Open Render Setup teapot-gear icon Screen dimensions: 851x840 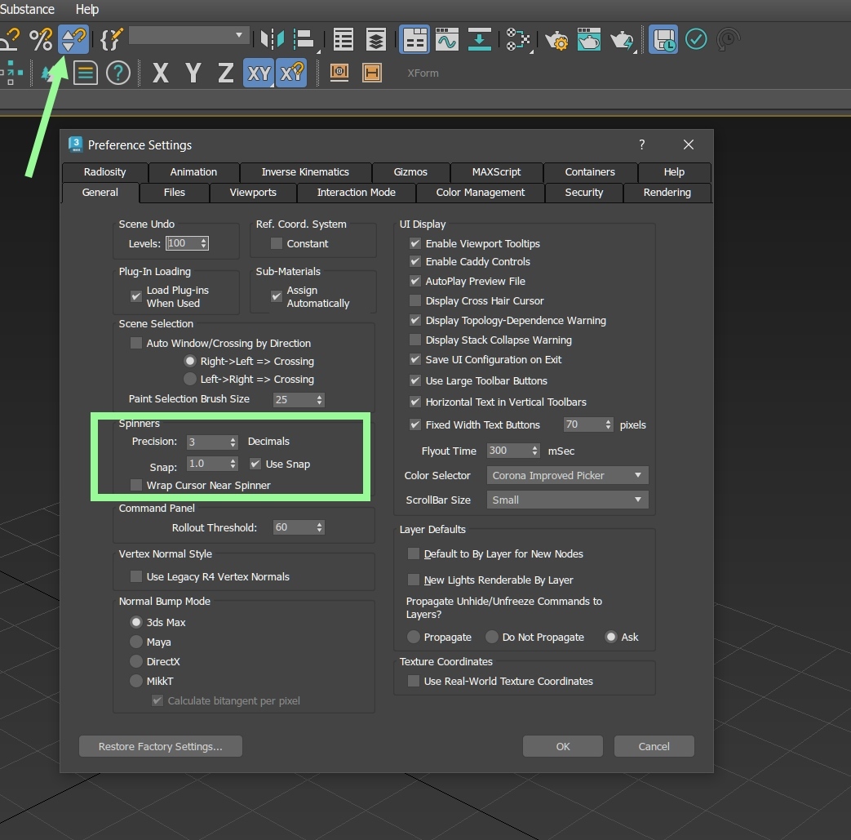[x=556, y=40]
